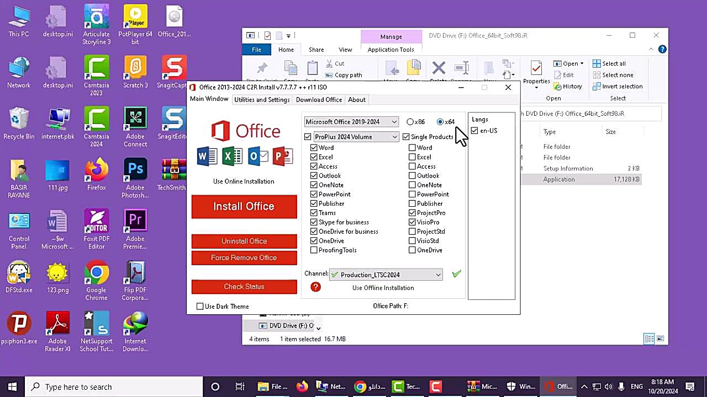Toggle the Use Dark Theme checkbox
Screen dimensions: 707x397
tap(200, 307)
